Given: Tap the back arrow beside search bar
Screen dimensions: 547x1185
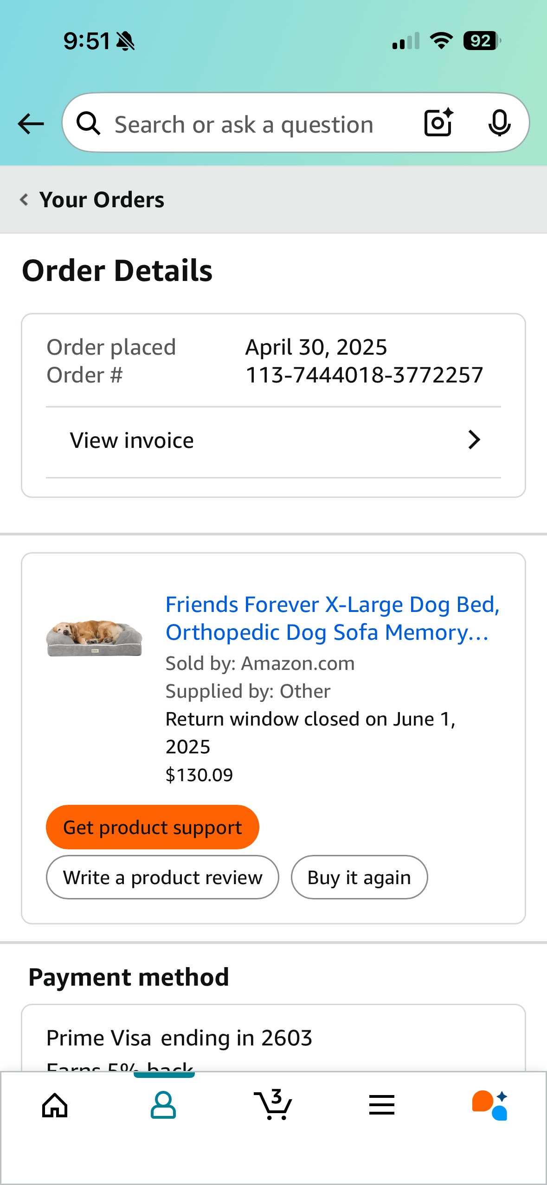Looking at the screenshot, I should click(31, 124).
